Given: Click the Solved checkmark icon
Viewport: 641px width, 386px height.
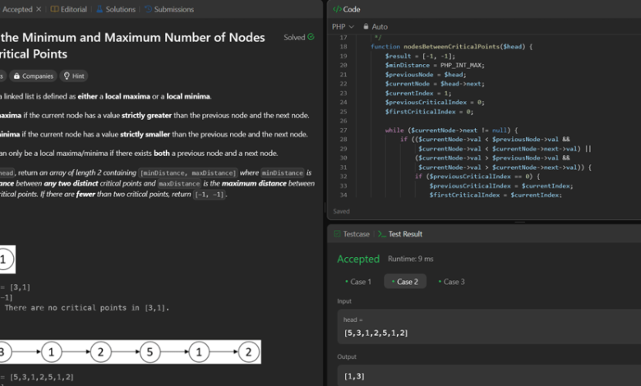Looking at the screenshot, I should click(x=311, y=37).
